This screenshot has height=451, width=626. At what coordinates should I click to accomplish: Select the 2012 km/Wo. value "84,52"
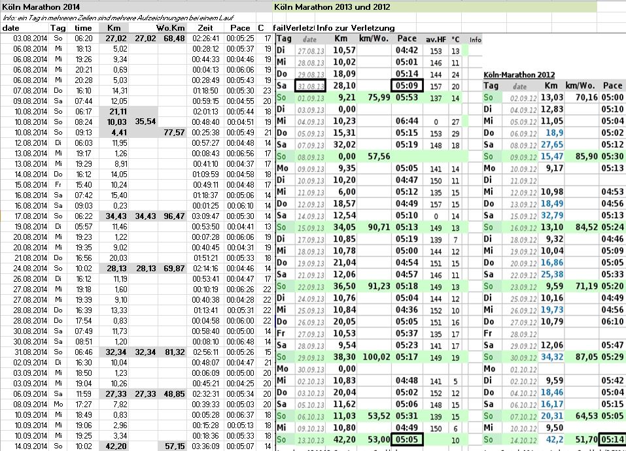click(587, 227)
